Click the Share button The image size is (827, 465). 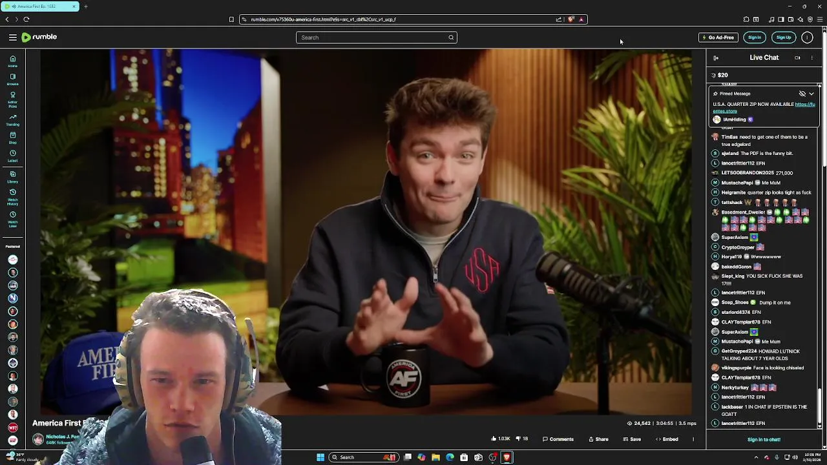click(598, 439)
